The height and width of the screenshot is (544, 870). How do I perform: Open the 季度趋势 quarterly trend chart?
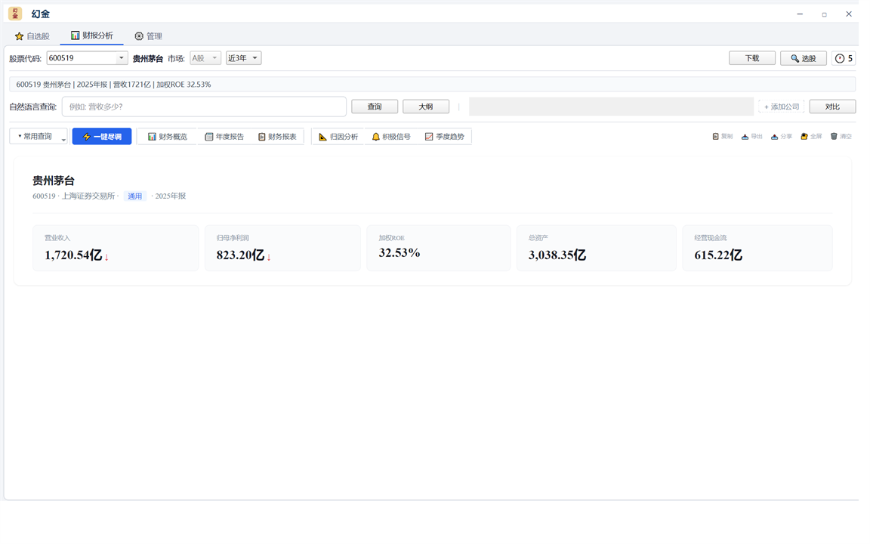click(444, 137)
